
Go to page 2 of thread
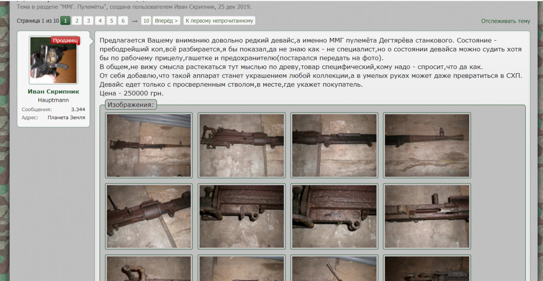pyautogui.click(x=77, y=21)
